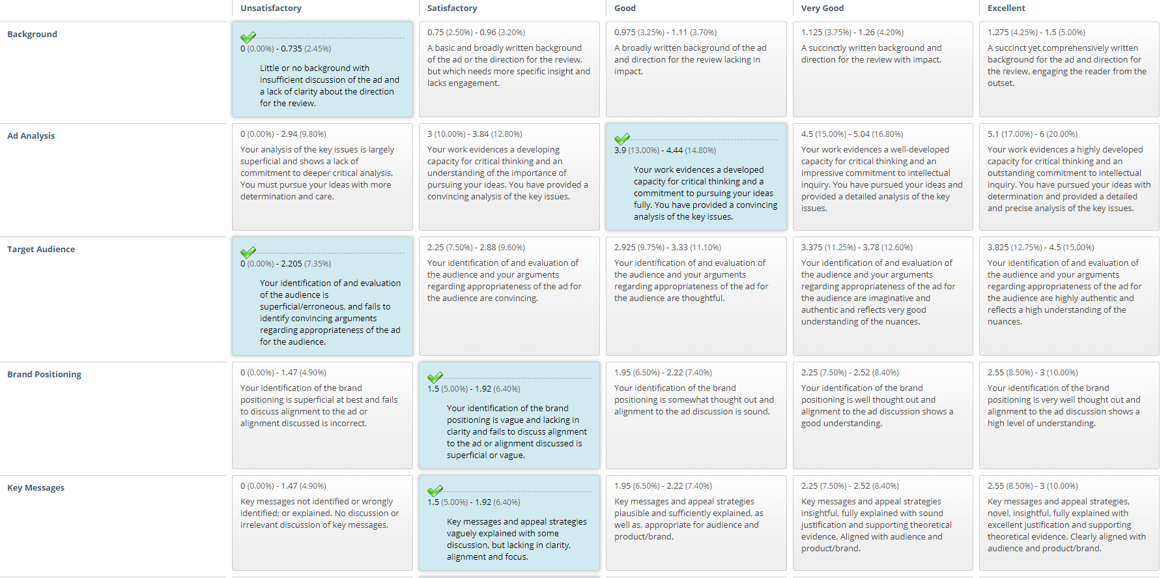The height and width of the screenshot is (578, 1170).
Task: Pick Unsatisfactory for Ad Analysis criterion
Action: coord(322,177)
